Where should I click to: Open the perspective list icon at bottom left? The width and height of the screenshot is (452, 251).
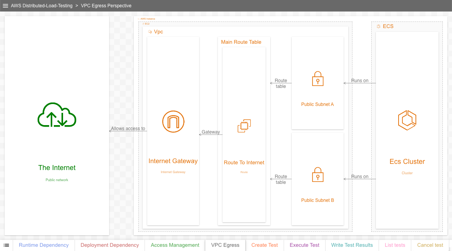pos(6,245)
